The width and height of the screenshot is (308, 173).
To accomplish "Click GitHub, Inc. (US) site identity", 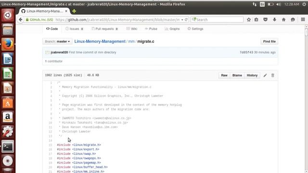I will (39, 20).
